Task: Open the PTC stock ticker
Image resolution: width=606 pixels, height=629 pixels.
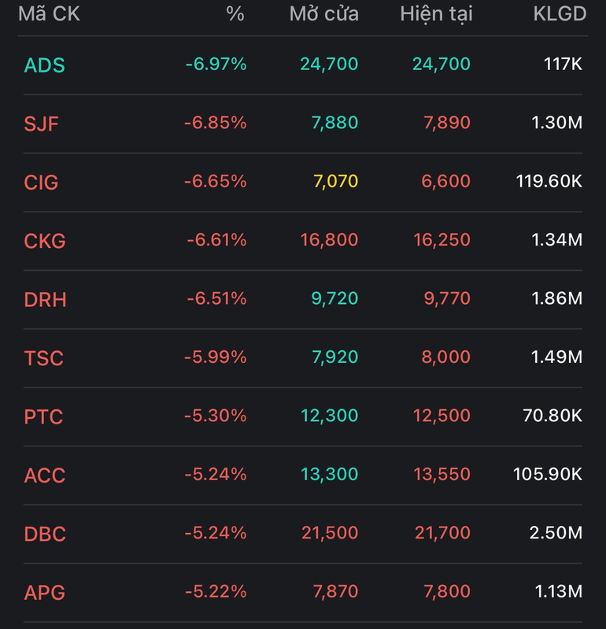Action: [x=43, y=416]
